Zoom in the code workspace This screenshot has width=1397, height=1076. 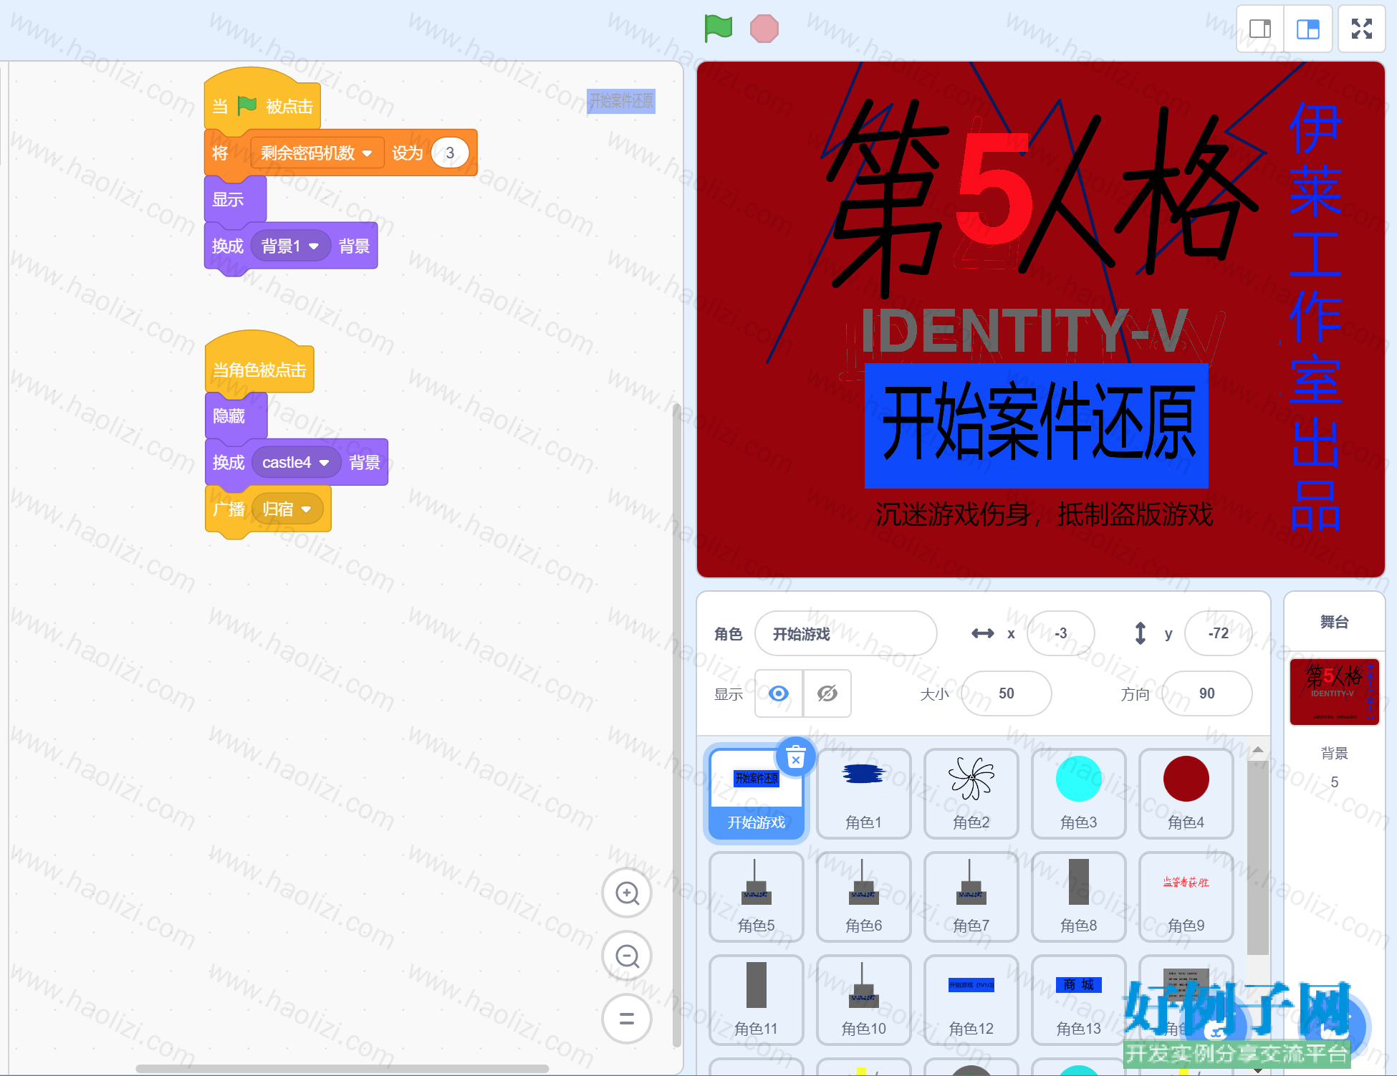coord(627,893)
